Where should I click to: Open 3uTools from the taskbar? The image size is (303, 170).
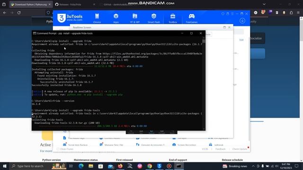coord(159,166)
